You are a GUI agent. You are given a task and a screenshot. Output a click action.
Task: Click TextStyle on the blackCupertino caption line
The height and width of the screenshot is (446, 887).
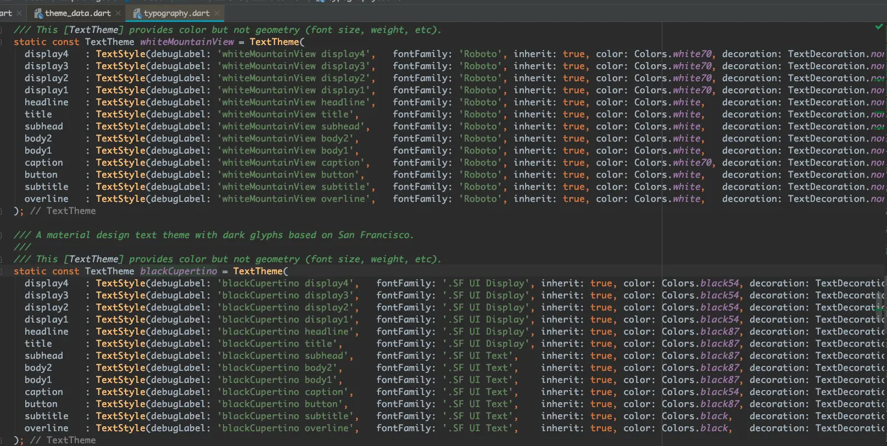click(121, 392)
